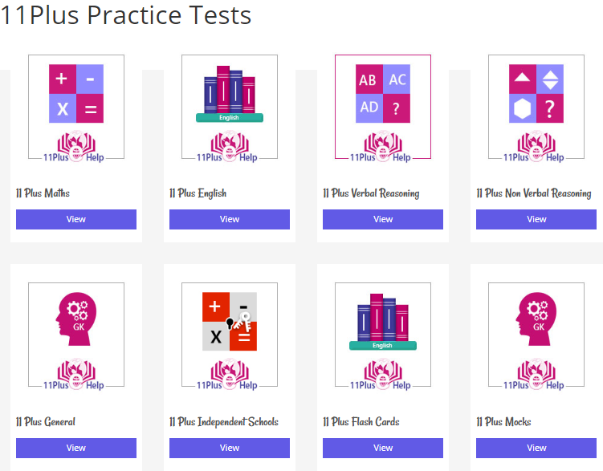View the 11 Plus English tests

(230, 219)
